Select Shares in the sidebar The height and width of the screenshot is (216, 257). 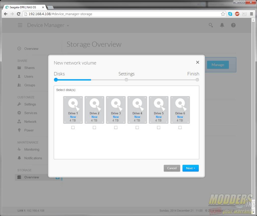pyautogui.click(x=29, y=68)
